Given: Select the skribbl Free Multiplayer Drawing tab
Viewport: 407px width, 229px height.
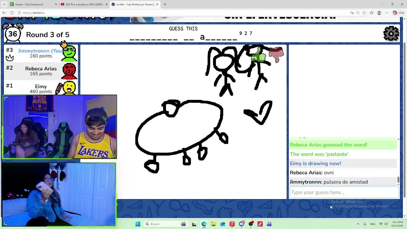Looking at the screenshot, I should pyautogui.click(x=135, y=4).
